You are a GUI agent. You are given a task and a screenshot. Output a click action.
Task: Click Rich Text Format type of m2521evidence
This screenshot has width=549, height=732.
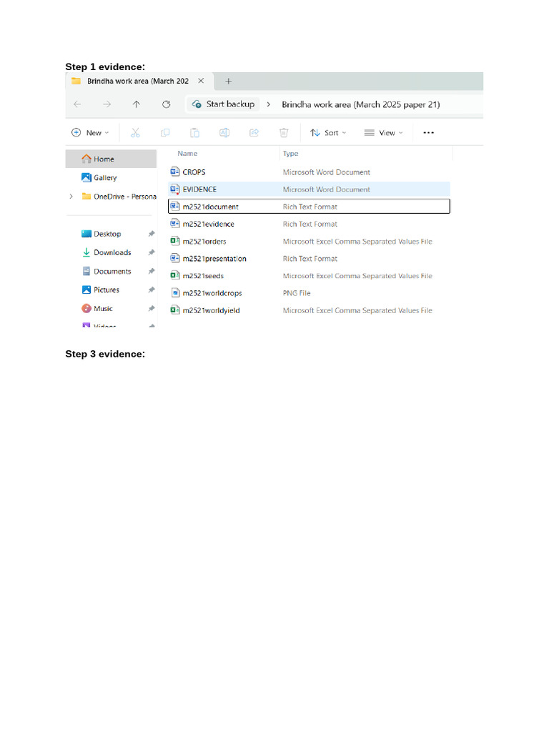click(310, 224)
